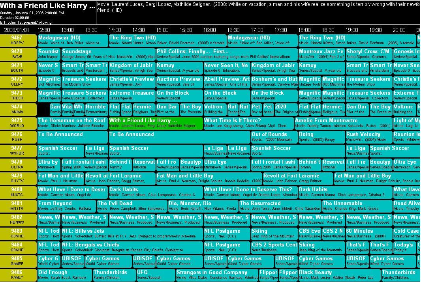
Task: Select Skiing program on channel 9484
Action: 321,247
